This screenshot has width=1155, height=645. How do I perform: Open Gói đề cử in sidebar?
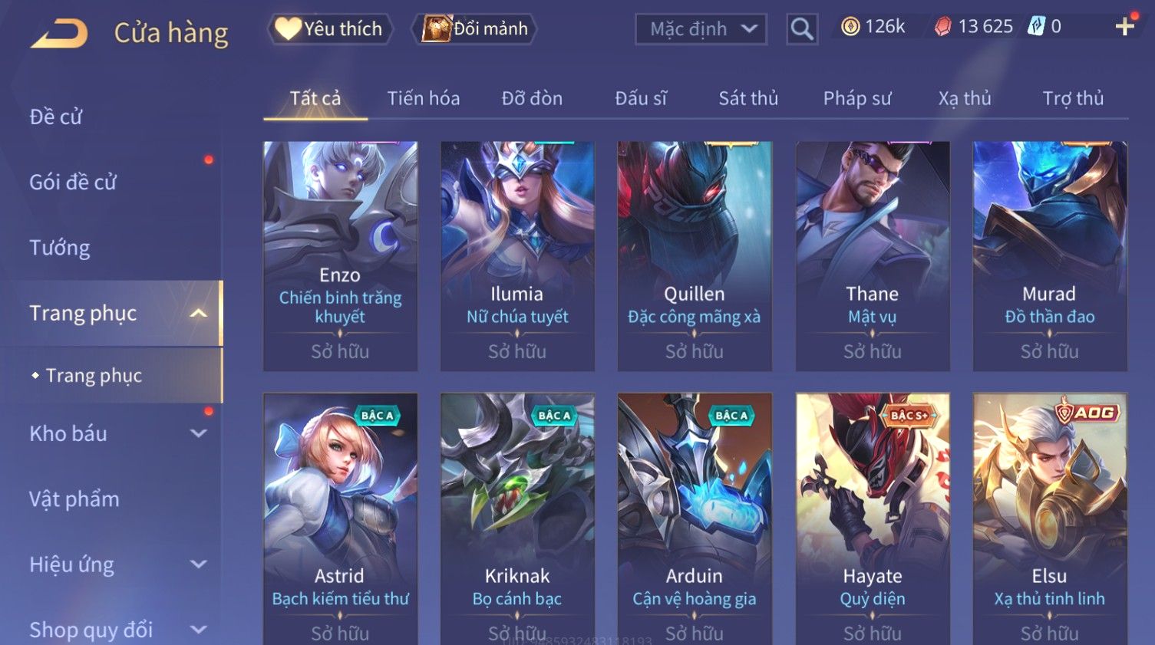click(x=73, y=182)
